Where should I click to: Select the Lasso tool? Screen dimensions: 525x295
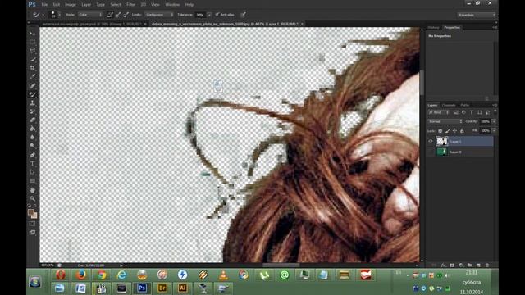pyautogui.click(x=33, y=51)
